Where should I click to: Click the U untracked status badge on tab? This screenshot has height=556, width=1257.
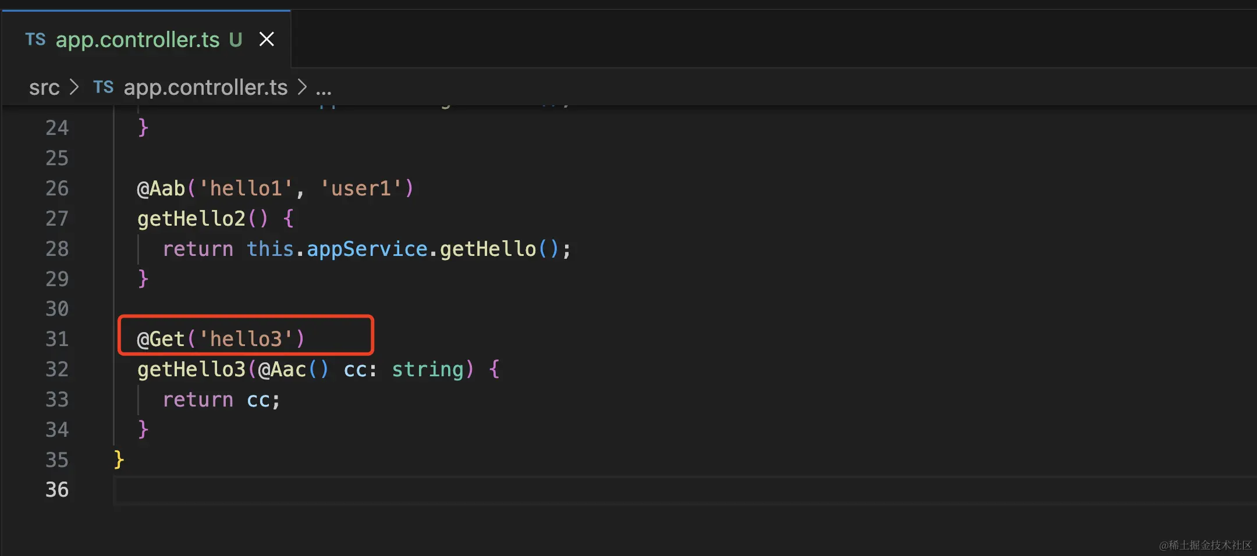point(235,40)
